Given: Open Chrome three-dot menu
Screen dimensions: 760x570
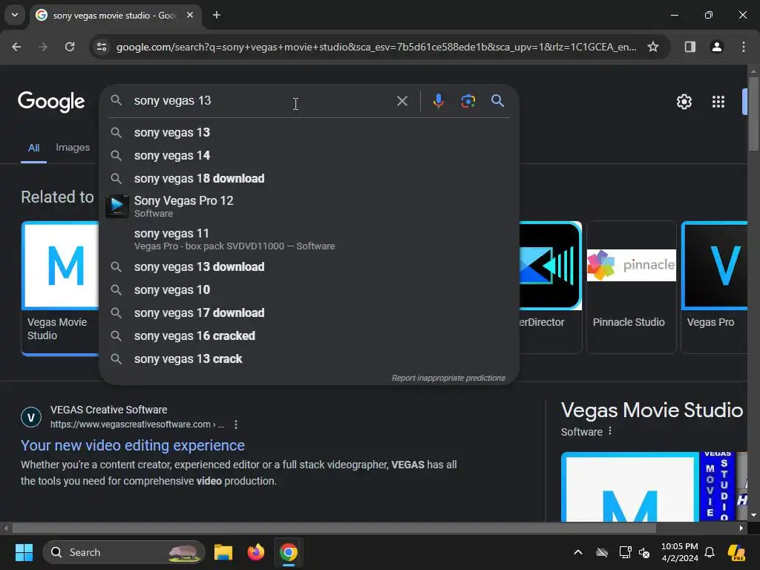Looking at the screenshot, I should click(744, 47).
